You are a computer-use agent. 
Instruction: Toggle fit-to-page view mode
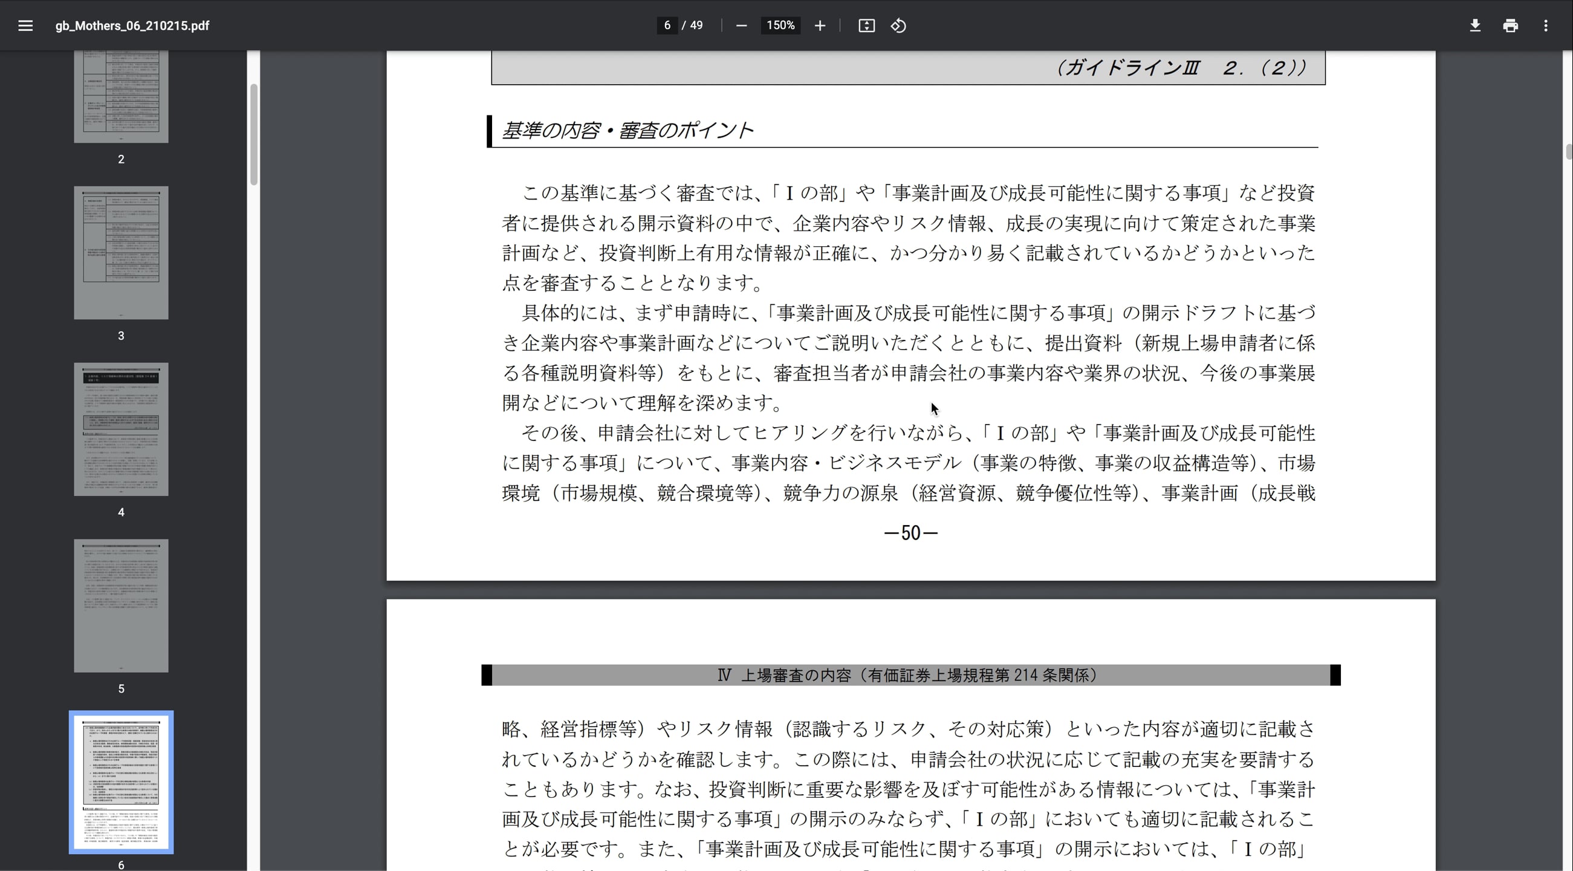tap(866, 25)
